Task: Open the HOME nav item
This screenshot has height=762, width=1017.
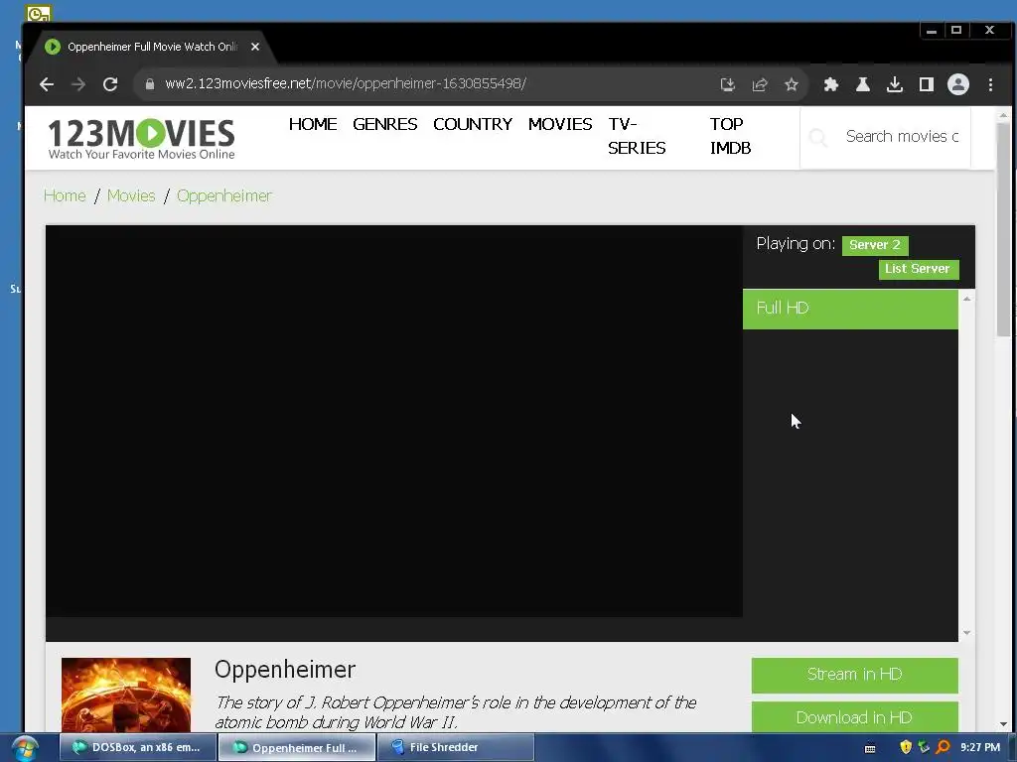Action: click(x=313, y=124)
